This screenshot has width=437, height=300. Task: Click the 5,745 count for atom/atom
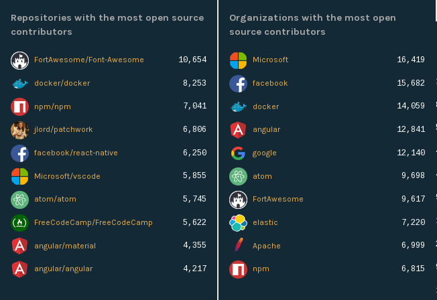(x=194, y=199)
